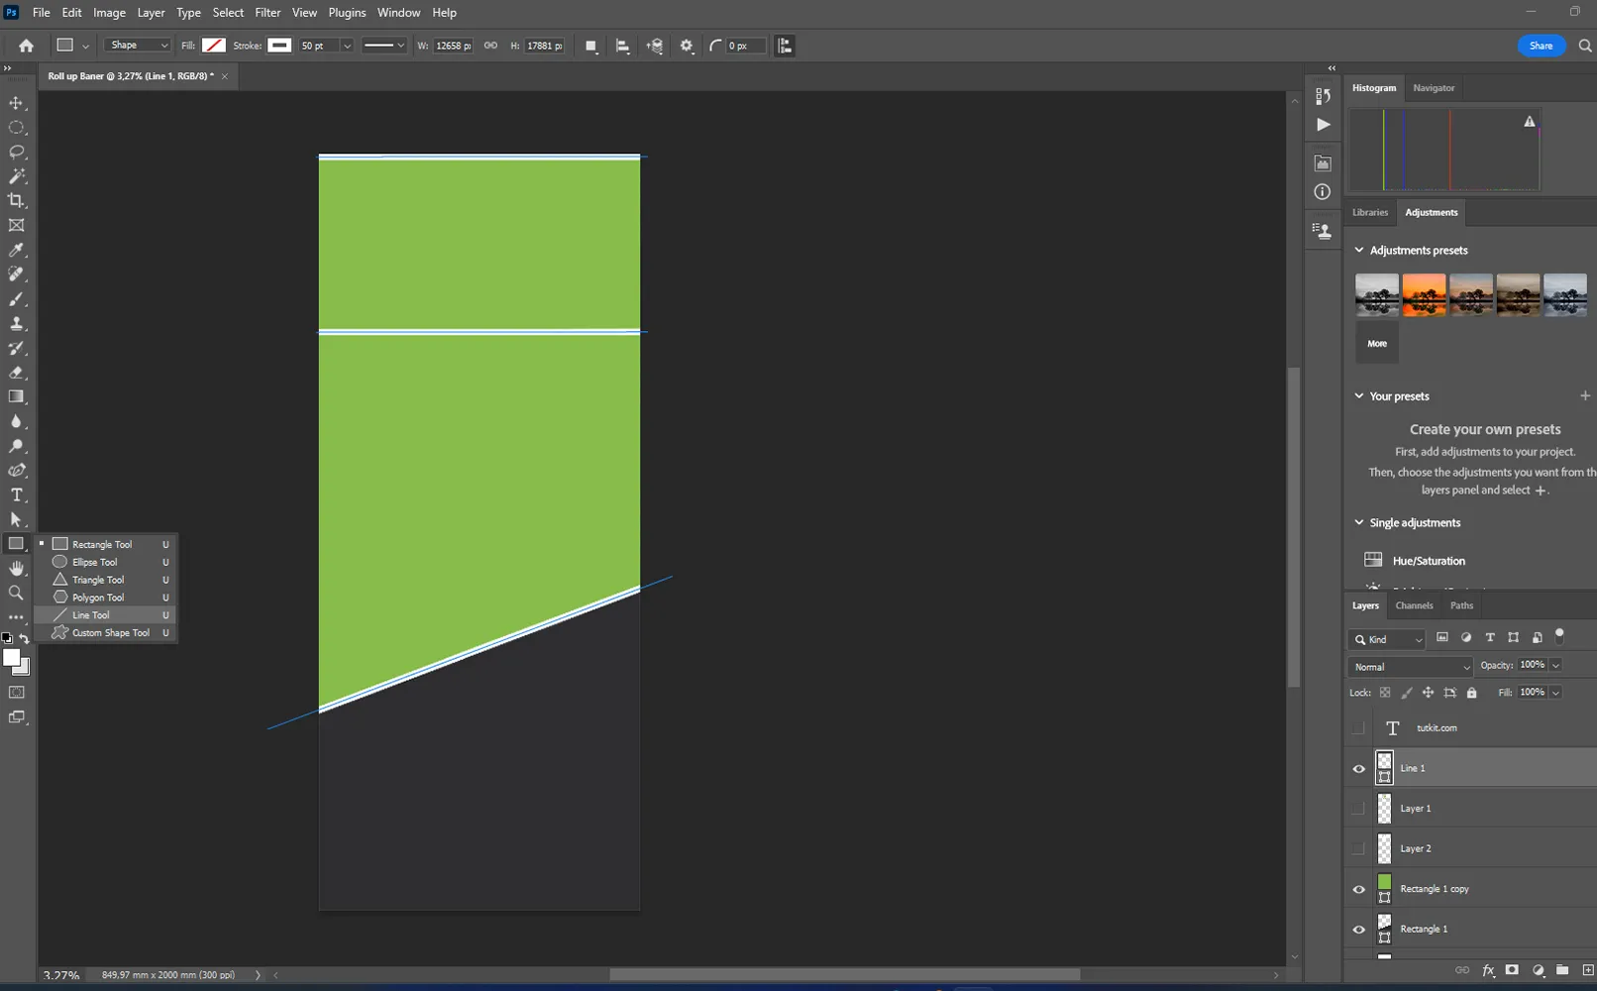Select the Crop tool

[x=17, y=201]
